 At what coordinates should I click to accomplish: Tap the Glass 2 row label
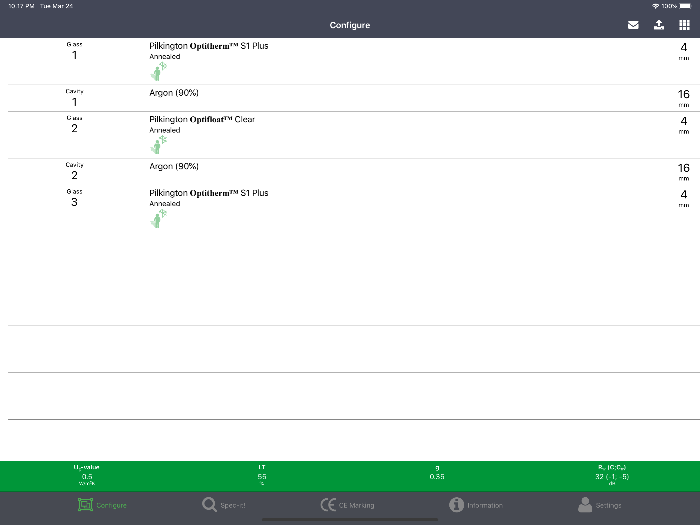pos(74,124)
